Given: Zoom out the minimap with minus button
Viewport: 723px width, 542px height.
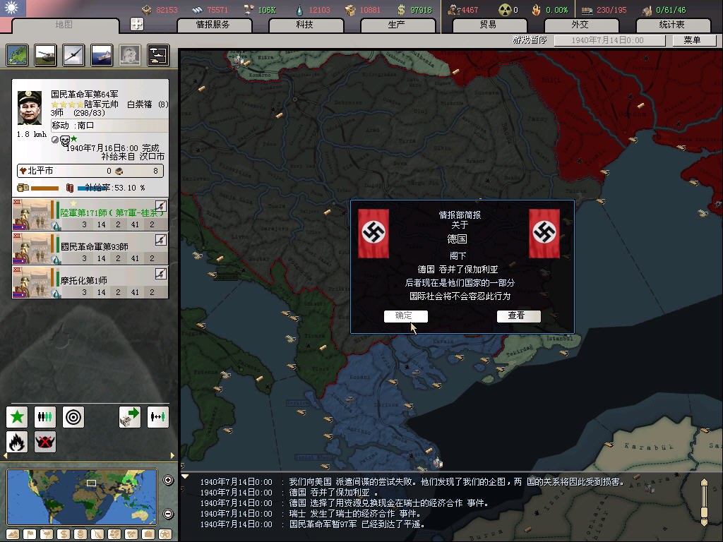Looking at the screenshot, I should (168, 514).
